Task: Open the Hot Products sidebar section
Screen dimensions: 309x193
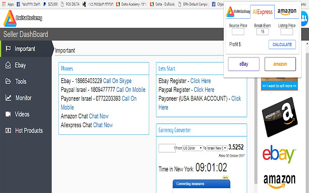Action: (26, 130)
